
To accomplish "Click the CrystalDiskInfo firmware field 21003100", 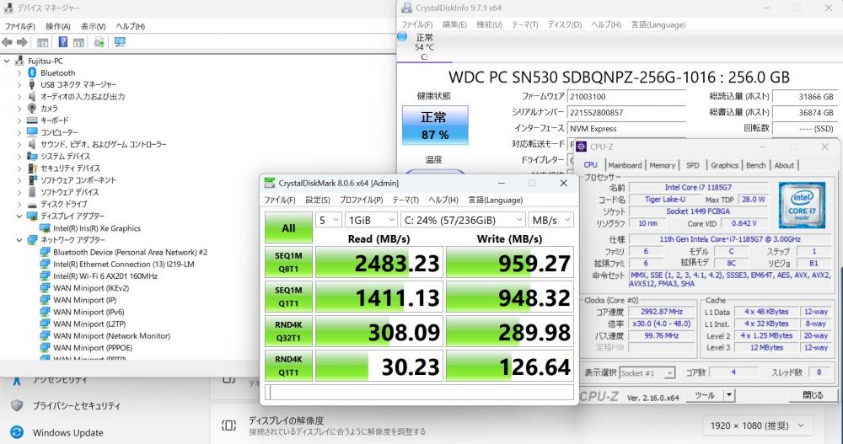I will point(627,97).
